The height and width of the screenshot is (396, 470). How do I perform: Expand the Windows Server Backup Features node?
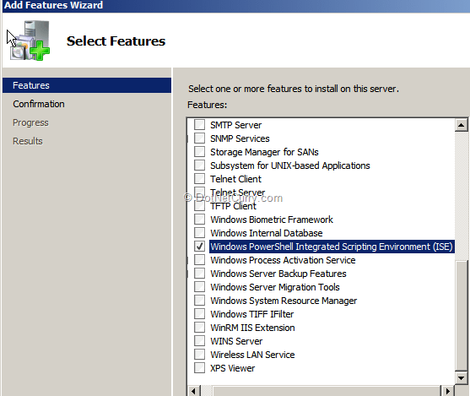click(188, 274)
